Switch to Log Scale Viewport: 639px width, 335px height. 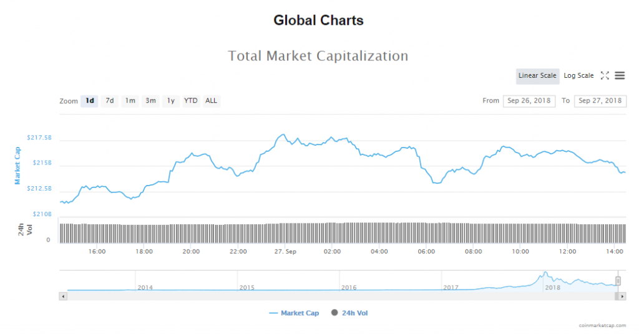(578, 75)
